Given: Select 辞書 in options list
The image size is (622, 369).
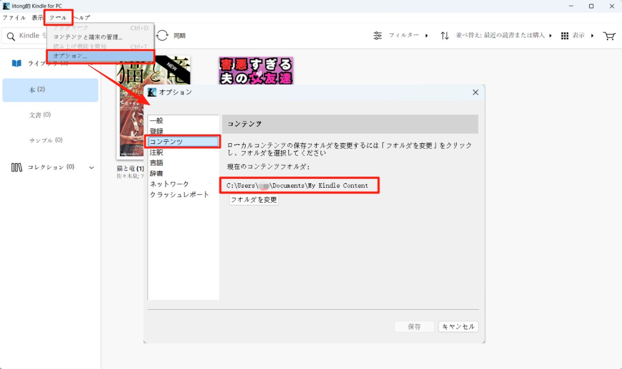Looking at the screenshot, I should point(157,174).
